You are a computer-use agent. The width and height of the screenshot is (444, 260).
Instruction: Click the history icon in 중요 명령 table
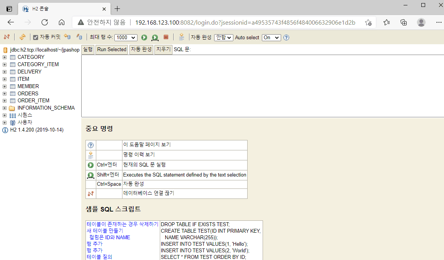(x=90, y=155)
